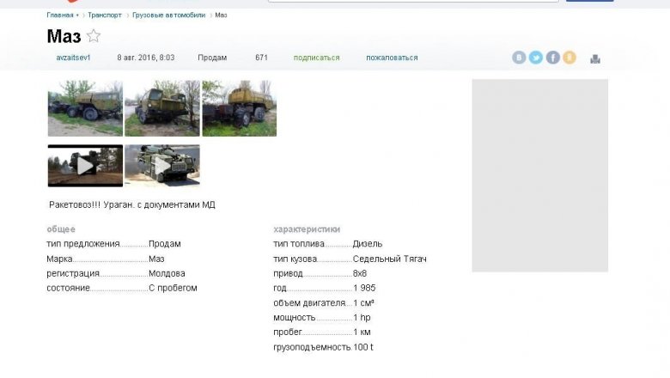Click the Дизель fuel type value
This screenshot has height=378, width=670.
click(368, 244)
